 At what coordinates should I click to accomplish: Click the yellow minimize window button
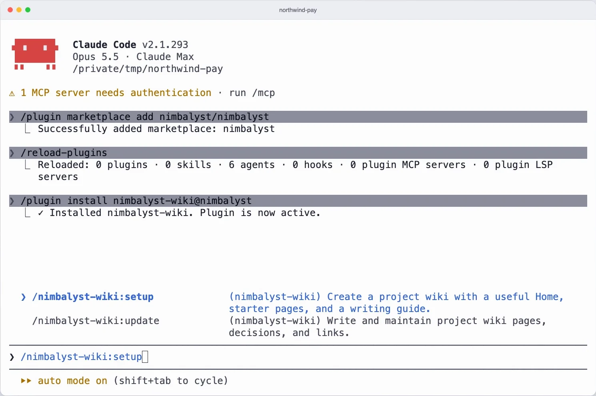point(19,10)
